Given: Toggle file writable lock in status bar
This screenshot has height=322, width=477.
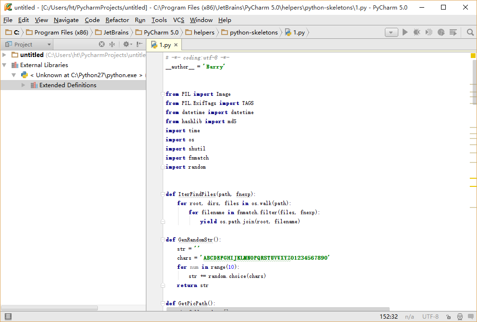Looking at the screenshot, I should 448,317.
